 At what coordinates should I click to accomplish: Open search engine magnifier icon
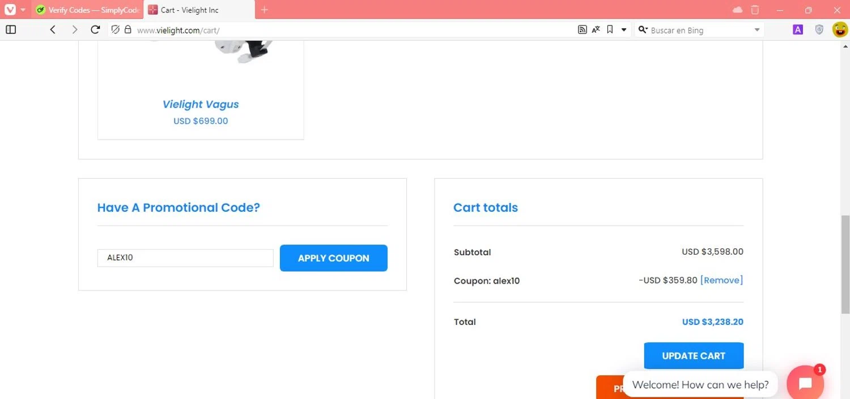[x=643, y=29]
